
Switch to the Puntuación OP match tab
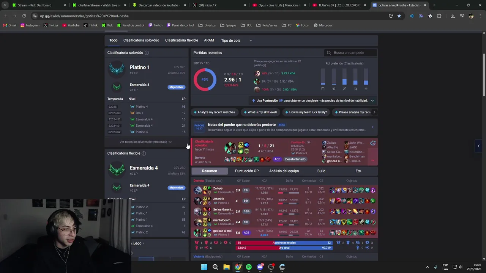point(247,171)
